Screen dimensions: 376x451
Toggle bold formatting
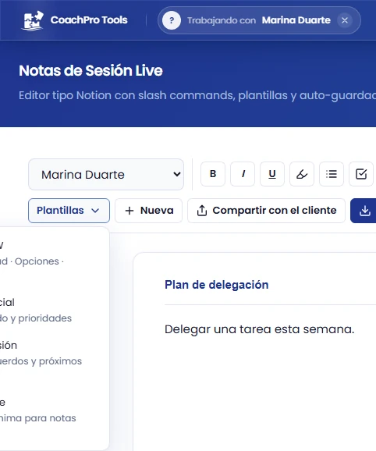[213, 174]
